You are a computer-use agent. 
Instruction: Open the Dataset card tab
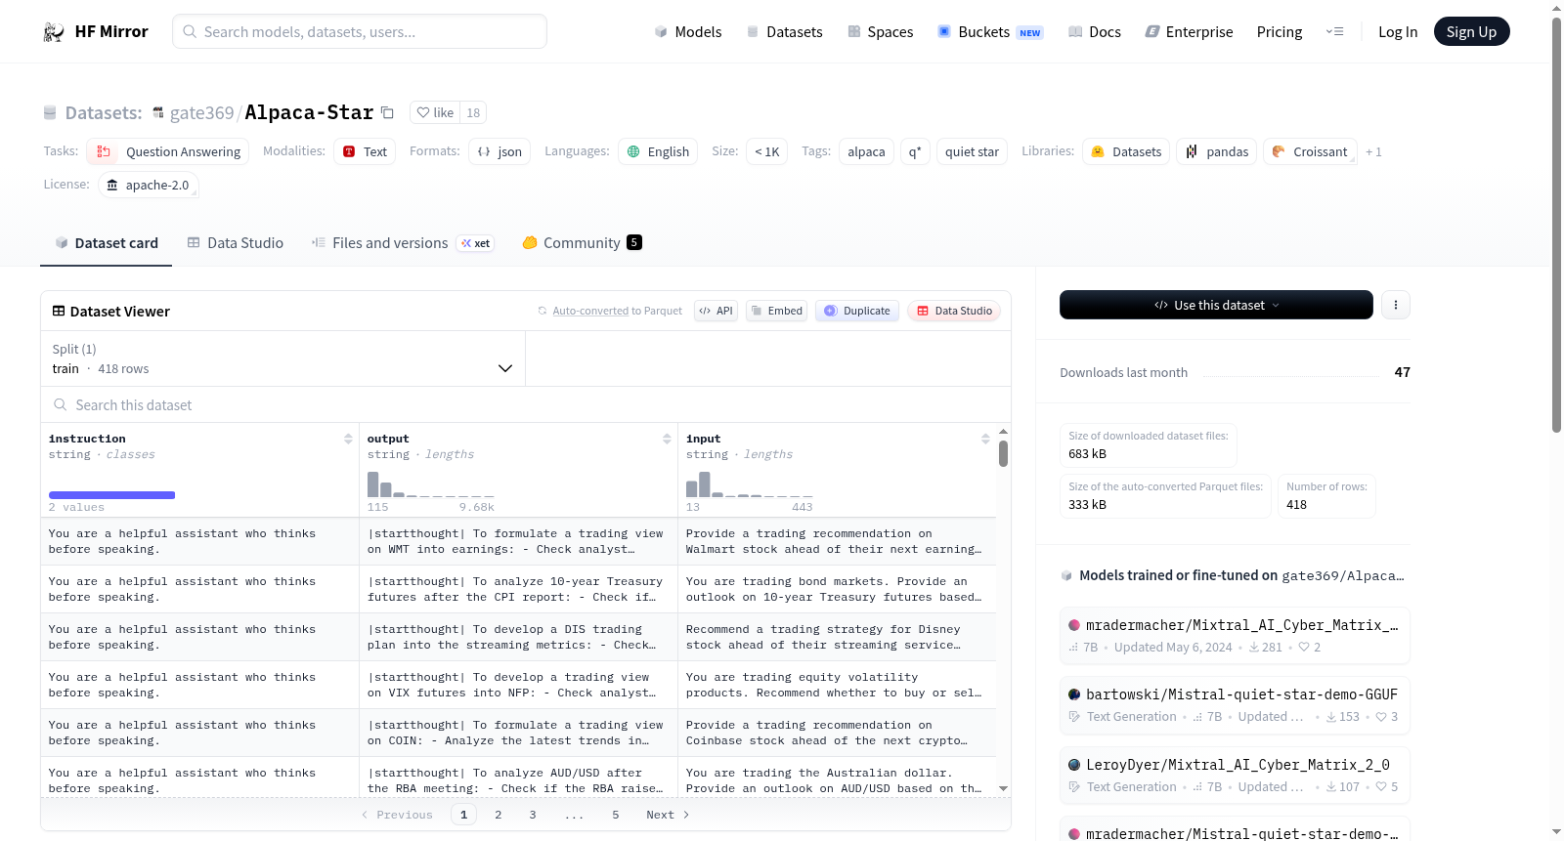(107, 243)
